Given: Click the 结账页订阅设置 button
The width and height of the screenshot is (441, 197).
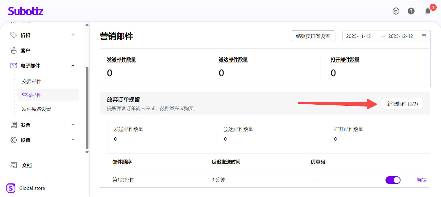Looking at the screenshot, I should [x=313, y=36].
